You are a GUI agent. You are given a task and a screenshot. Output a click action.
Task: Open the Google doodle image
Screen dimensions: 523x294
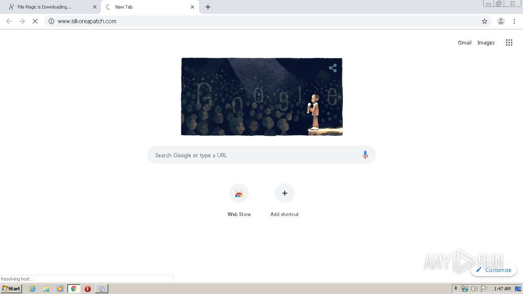tap(262, 97)
